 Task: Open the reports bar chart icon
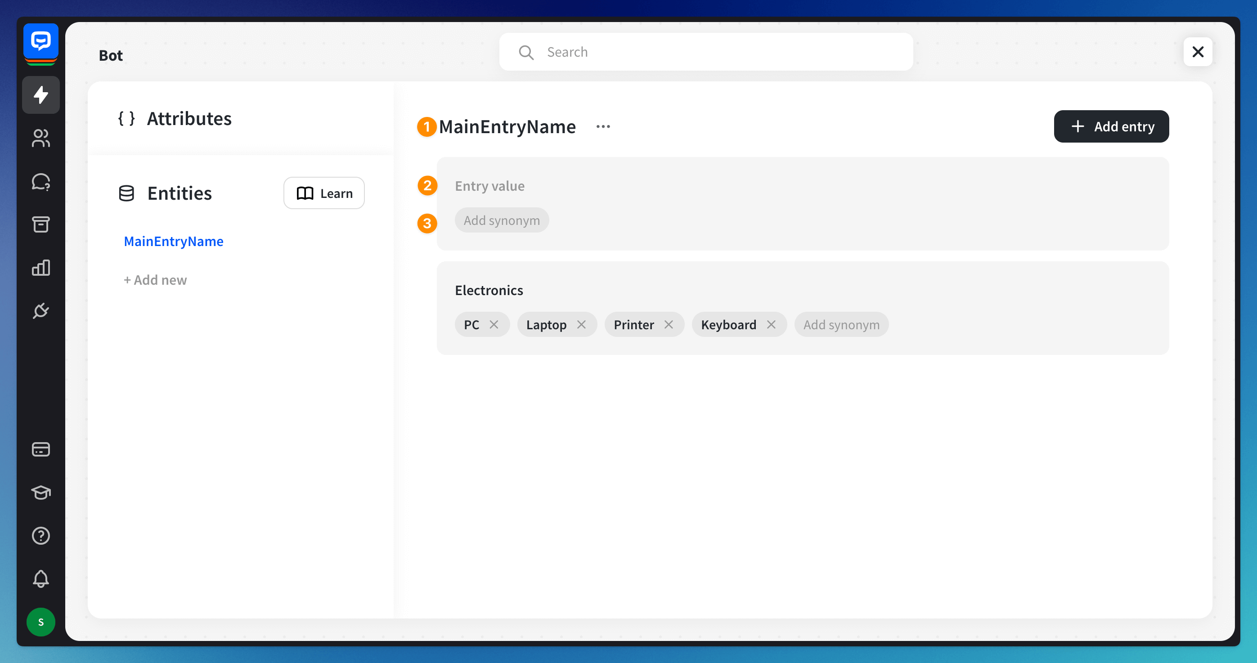(41, 267)
